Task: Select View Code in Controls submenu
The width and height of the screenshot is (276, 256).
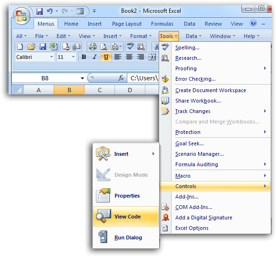Action: coord(126,217)
